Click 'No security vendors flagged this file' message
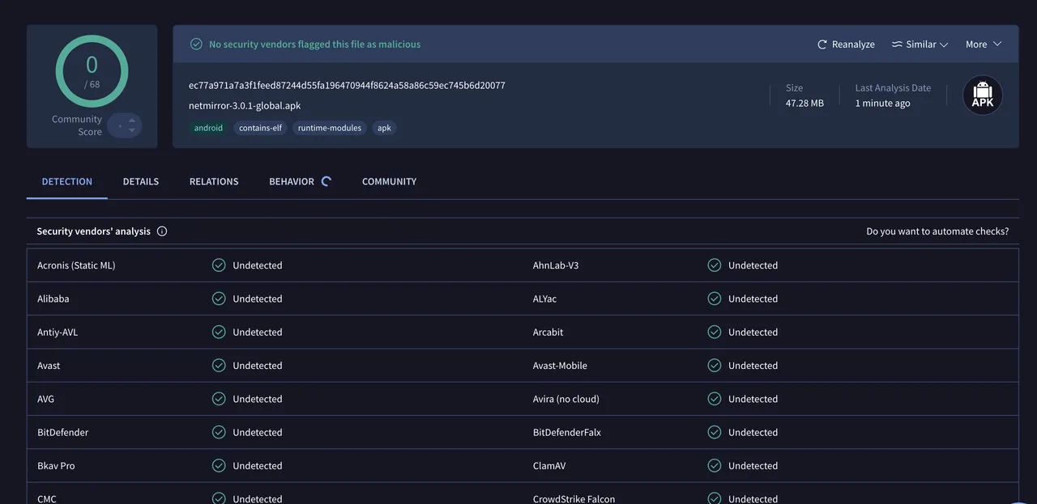This screenshot has height=504, width=1037. click(x=314, y=44)
